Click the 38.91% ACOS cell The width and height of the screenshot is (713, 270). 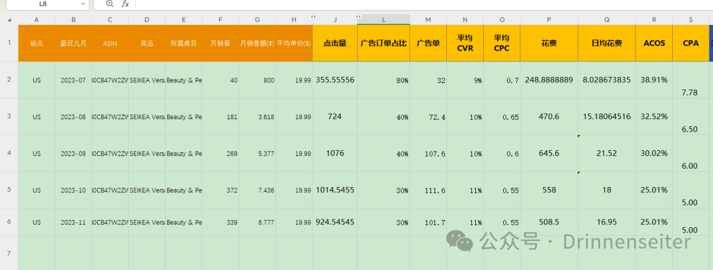(654, 80)
